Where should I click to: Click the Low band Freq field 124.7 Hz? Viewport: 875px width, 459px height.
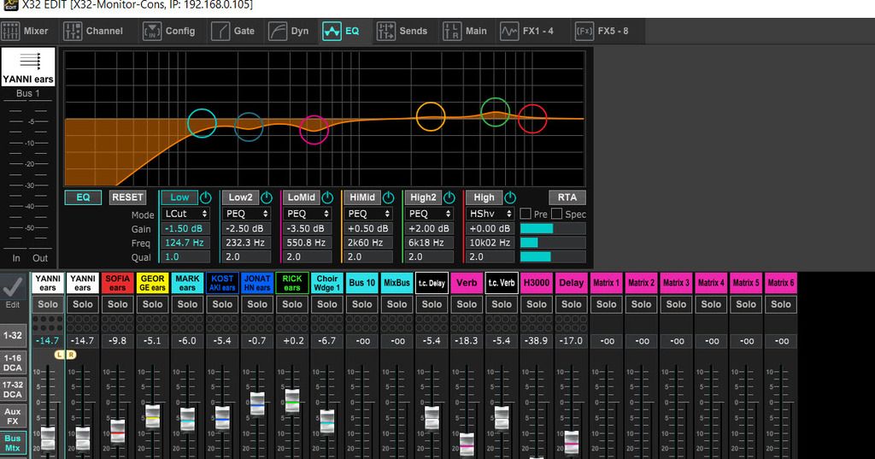(185, 243)
